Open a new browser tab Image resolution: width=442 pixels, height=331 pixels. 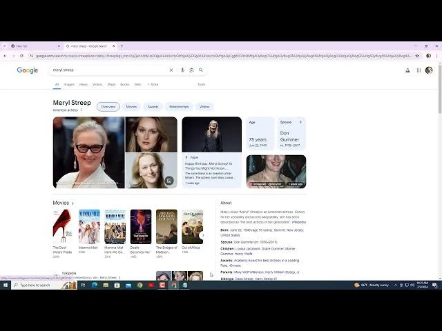point(122,46)
